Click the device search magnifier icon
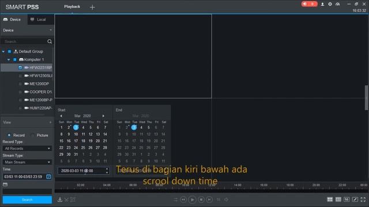369x207 pixels. pyautogui.click(x=50, y=41)
